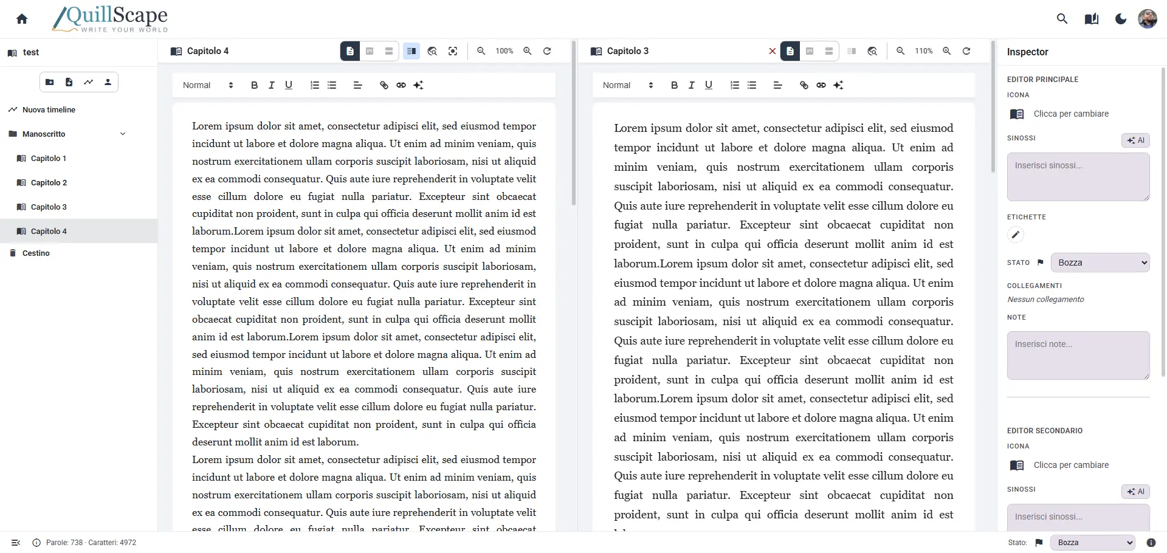
Task: Open the Stato dropdown set to Bozza
Action: point(1100,263)
